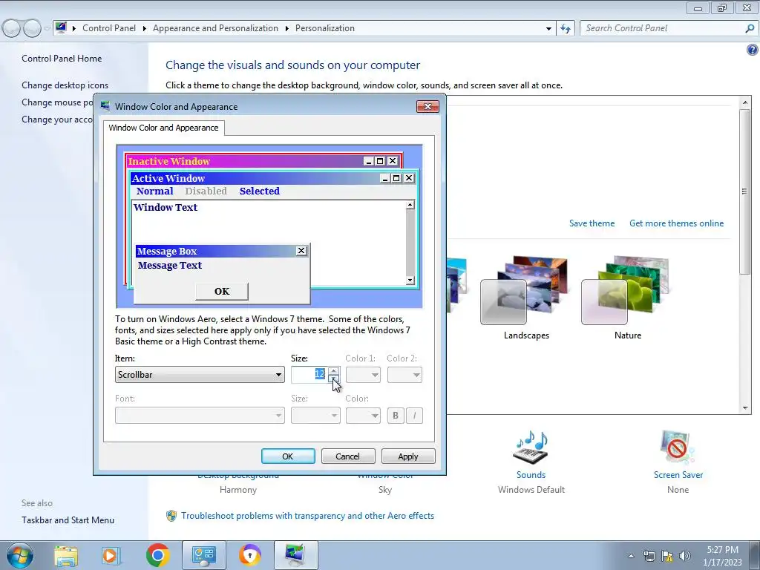Decrease item size with down spinner

coord(333,379)
